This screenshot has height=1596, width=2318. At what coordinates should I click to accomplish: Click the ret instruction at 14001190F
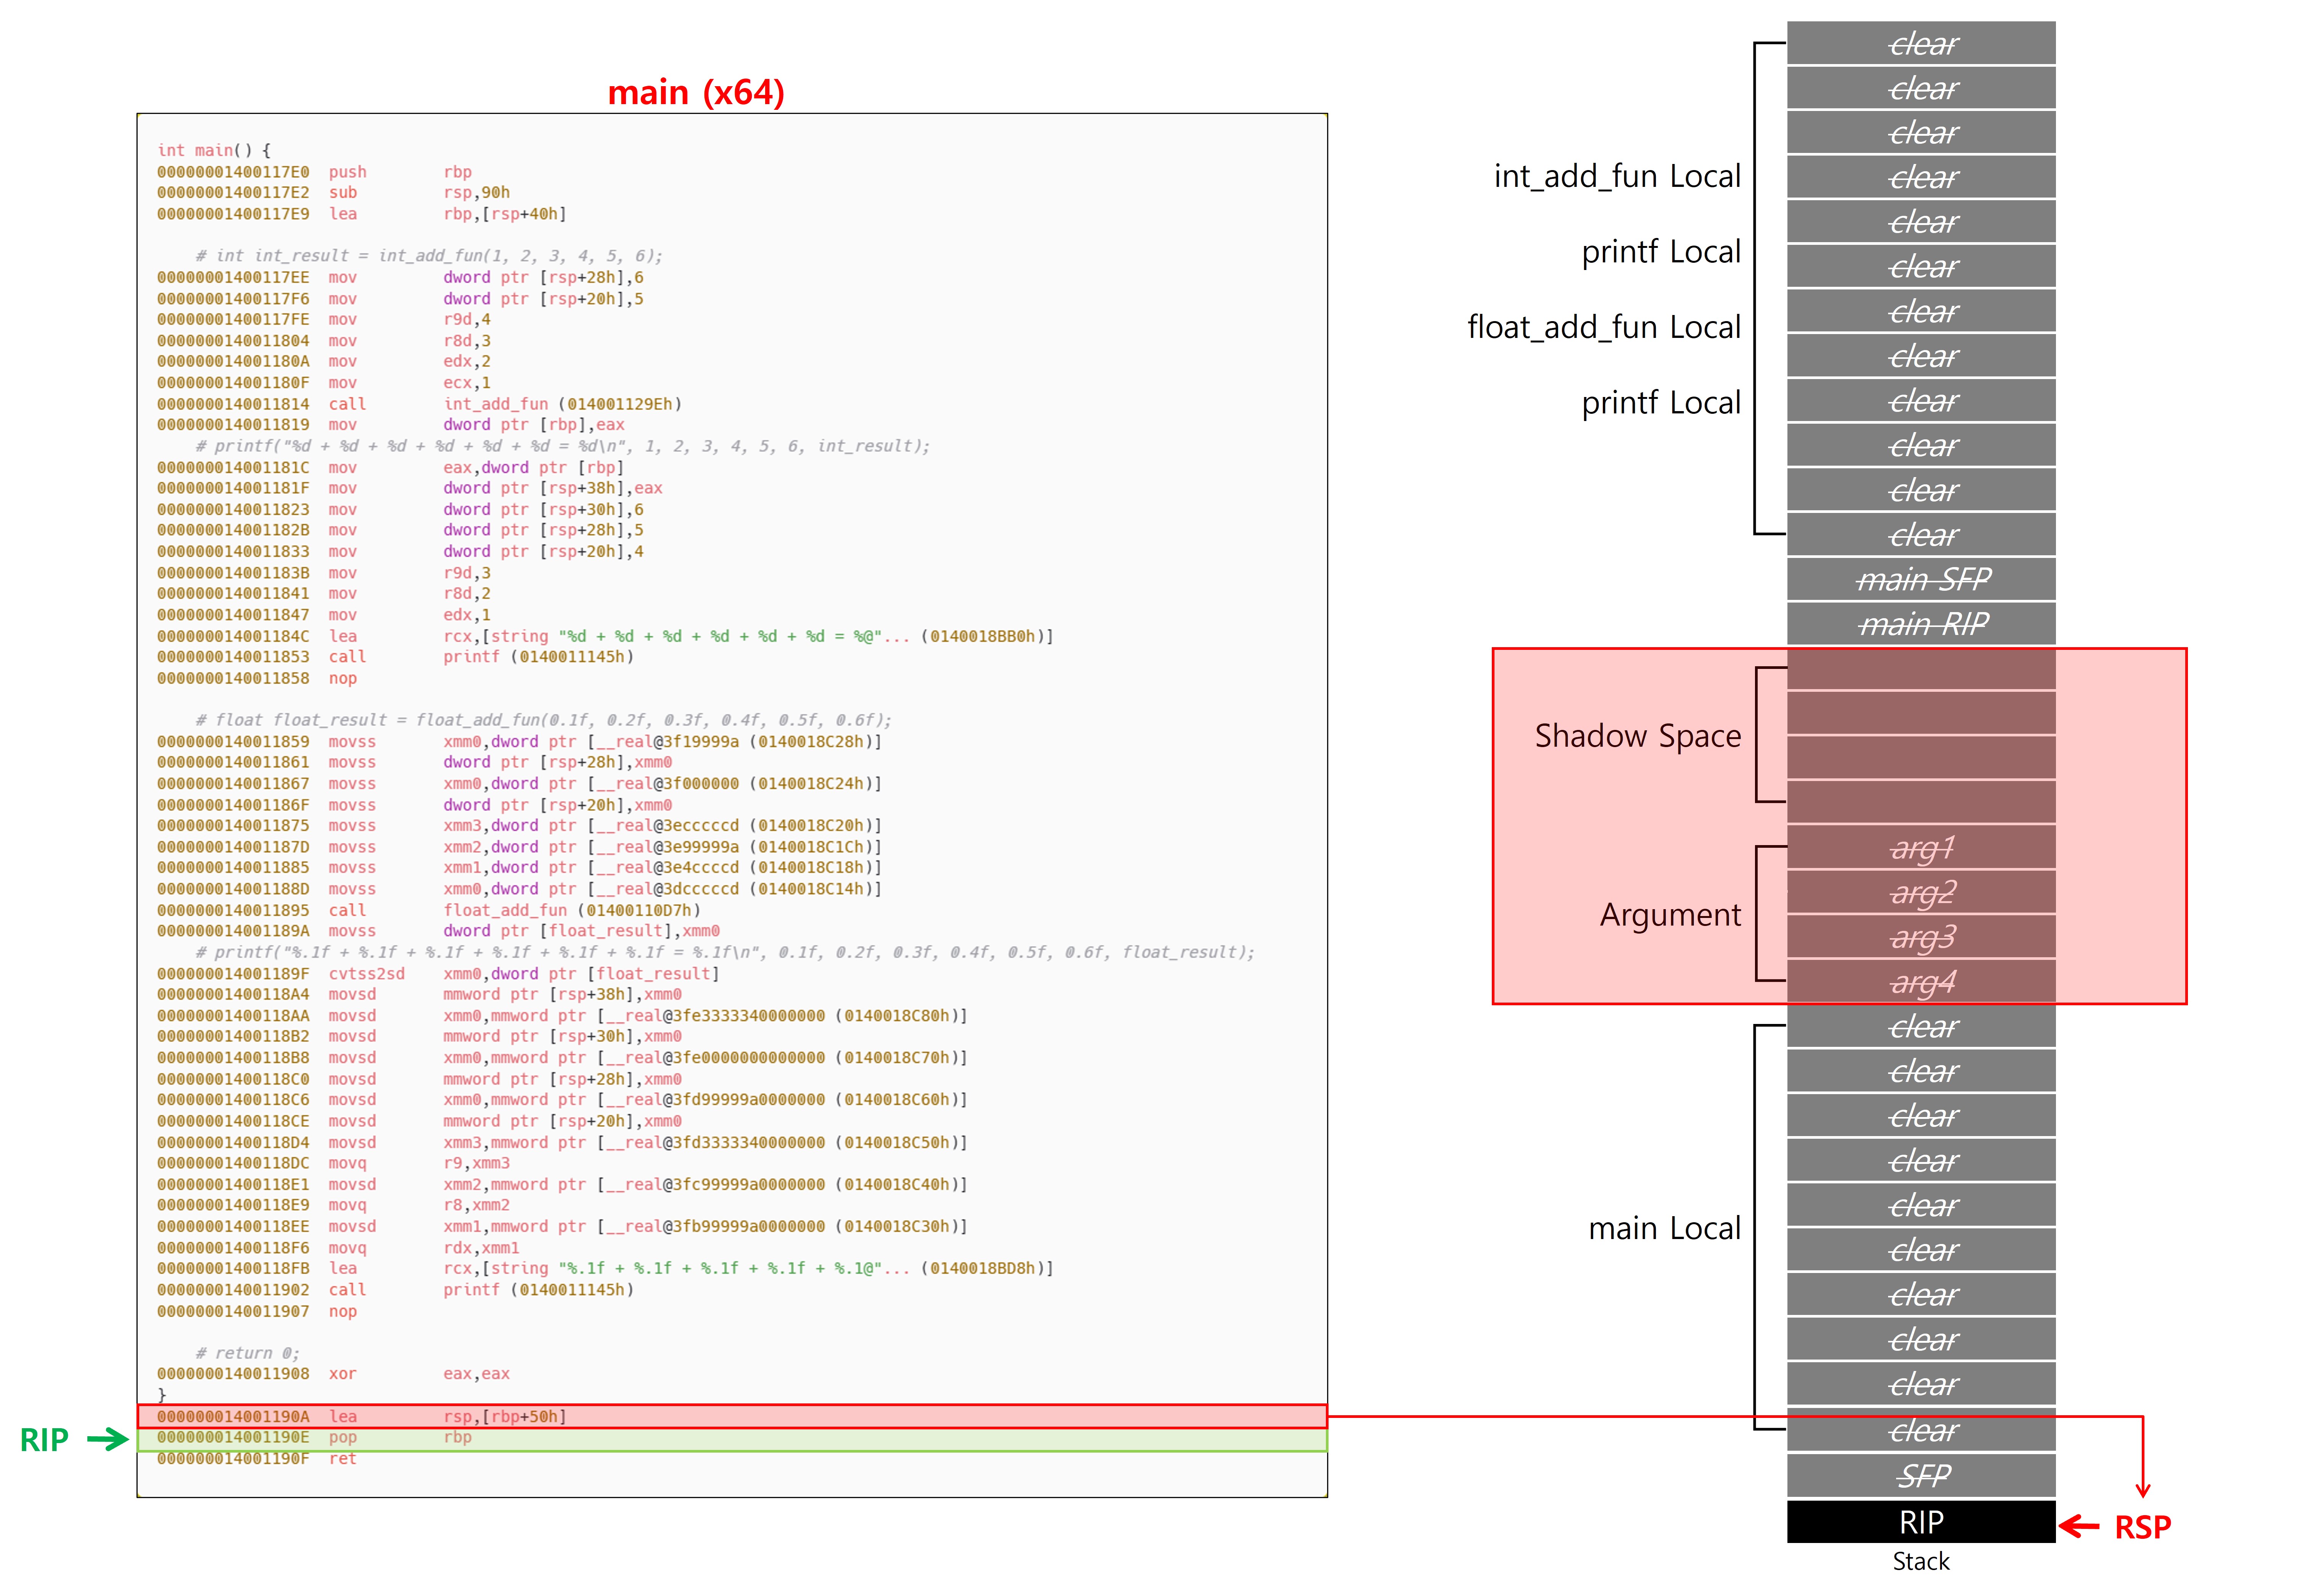coord(343,1459)
